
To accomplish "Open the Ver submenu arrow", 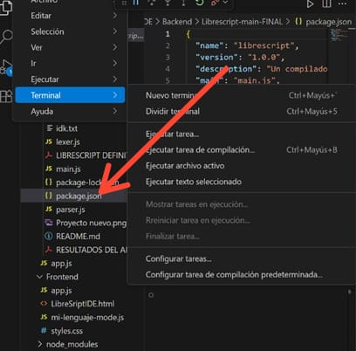I will tap(115, 47).
